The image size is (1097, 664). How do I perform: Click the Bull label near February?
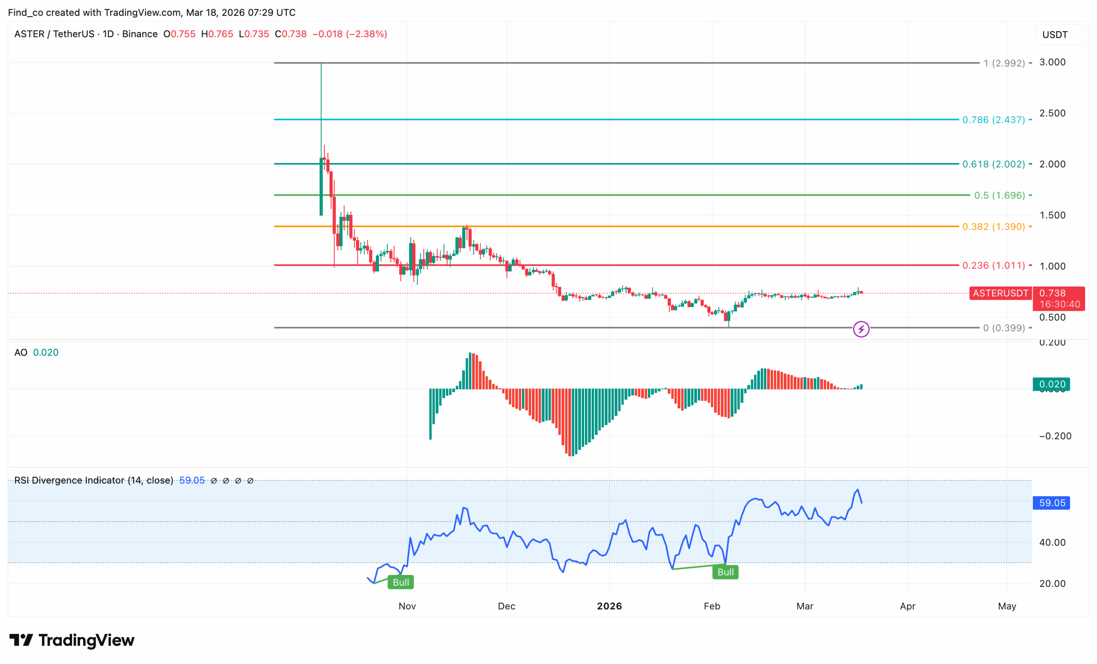[726, 572]
